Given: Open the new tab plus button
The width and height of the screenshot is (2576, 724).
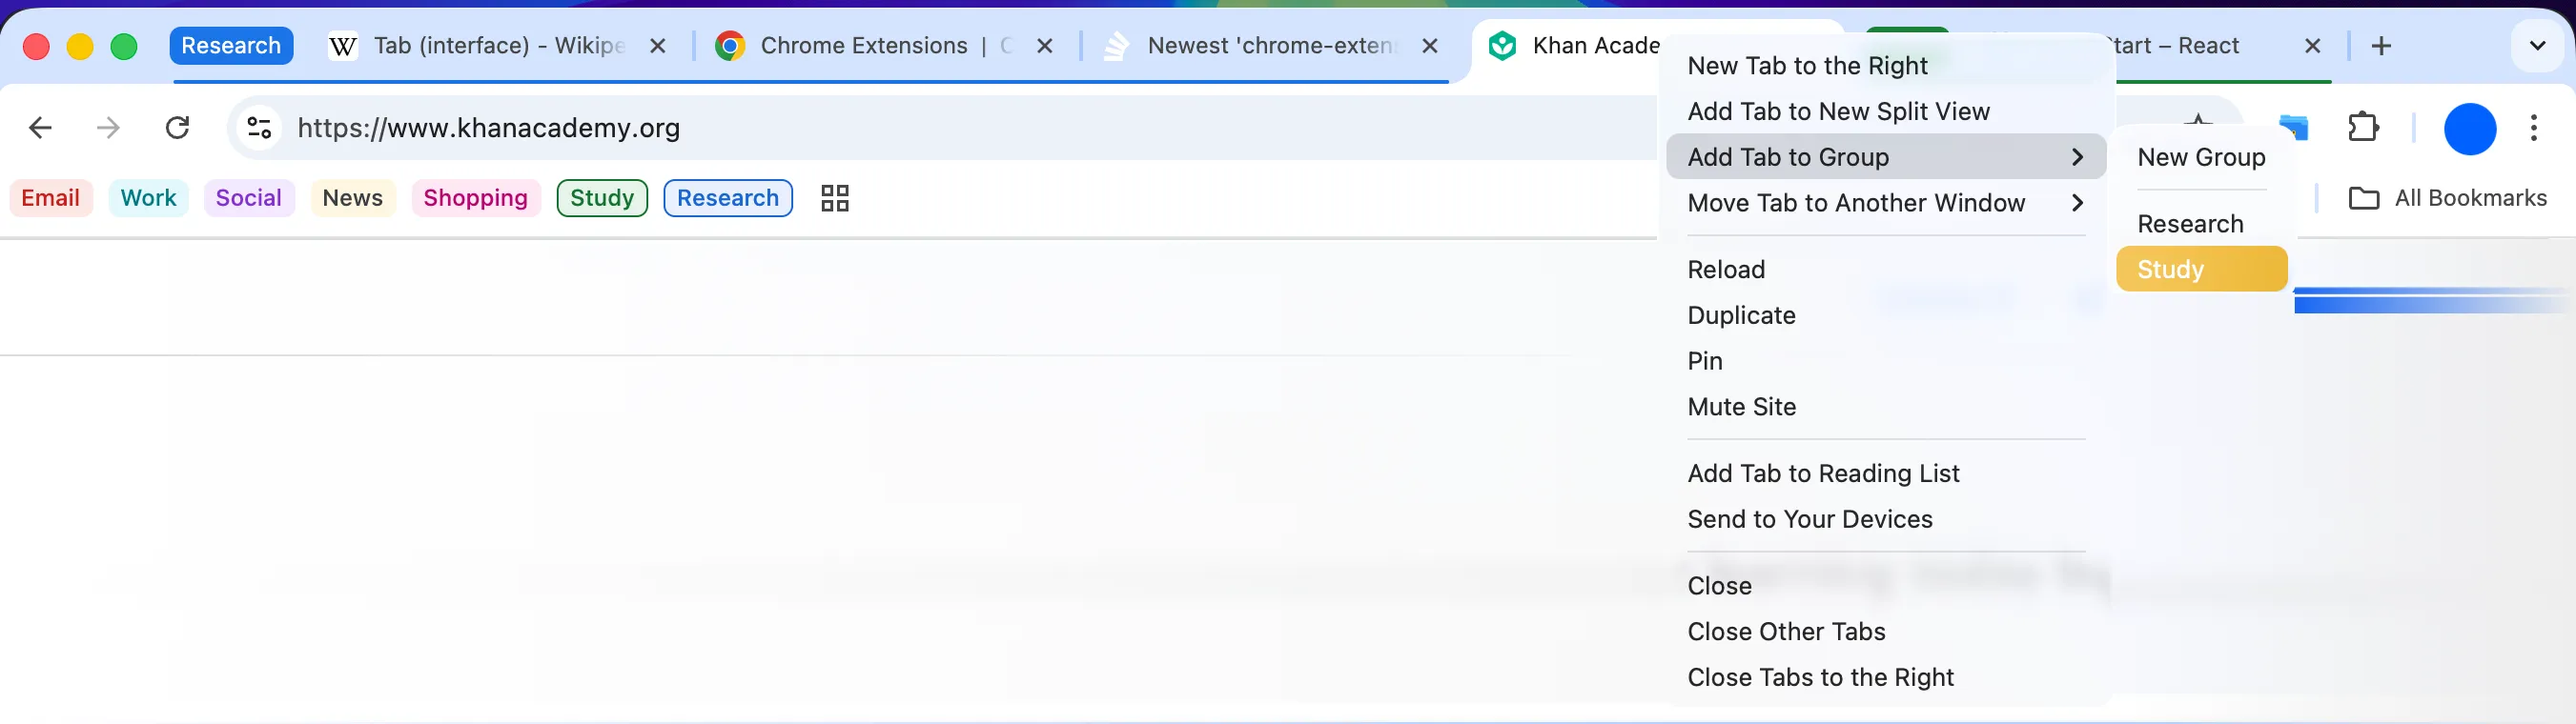Looking at the screenshot, I should (2381, 46).
